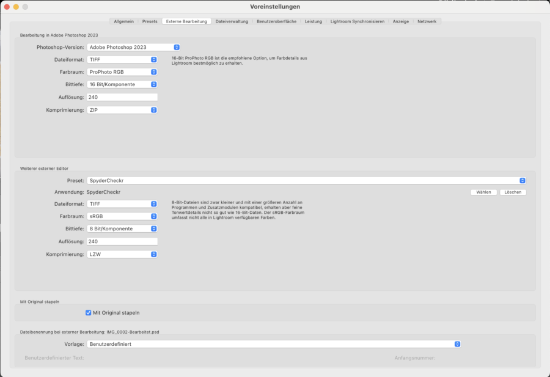Screen dimensions: 550x377
Task: Click the Löschen button
Action: (x=513, y=191)
